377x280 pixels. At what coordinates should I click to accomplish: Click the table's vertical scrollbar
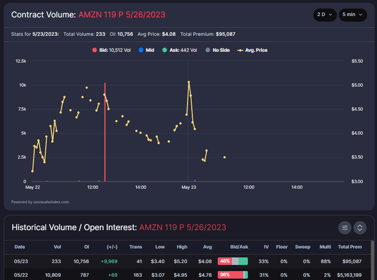[372, 260]
